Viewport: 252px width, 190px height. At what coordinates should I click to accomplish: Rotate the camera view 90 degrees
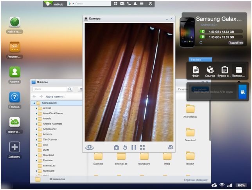pyautogui.click(x=170, y=148)
